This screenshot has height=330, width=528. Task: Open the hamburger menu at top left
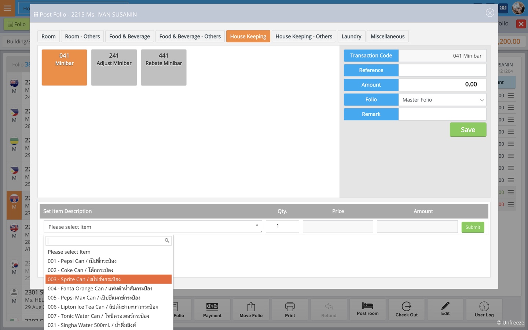point(7,8)
